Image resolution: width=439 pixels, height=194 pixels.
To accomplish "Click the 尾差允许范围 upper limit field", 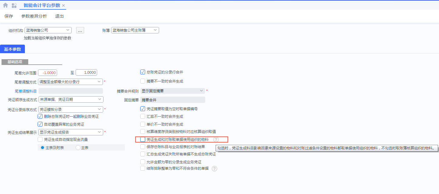I will (86, 73).
